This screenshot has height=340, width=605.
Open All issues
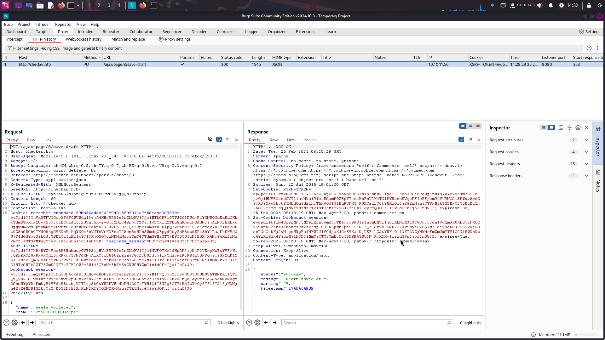point(41,335)
